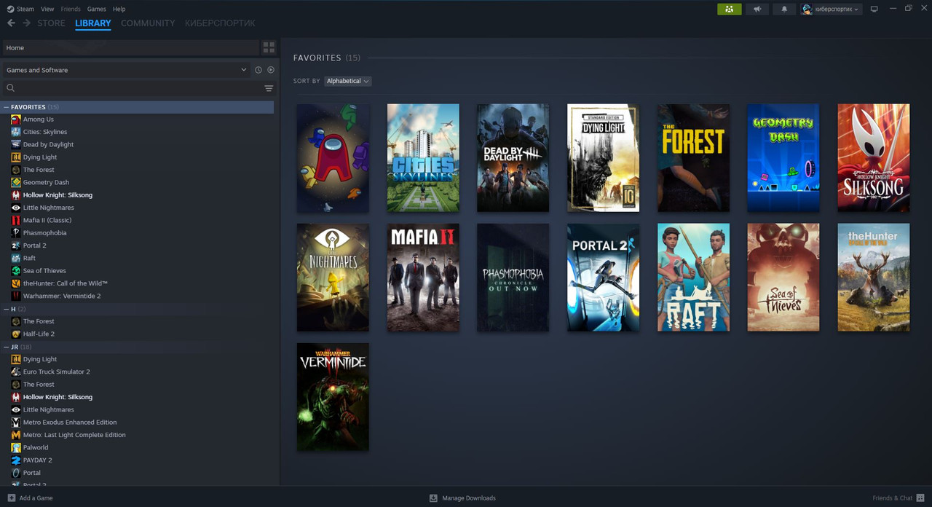This screenshot has width=932, height=507.
Task: Go back with the left arrow
Action: [11, 23]
